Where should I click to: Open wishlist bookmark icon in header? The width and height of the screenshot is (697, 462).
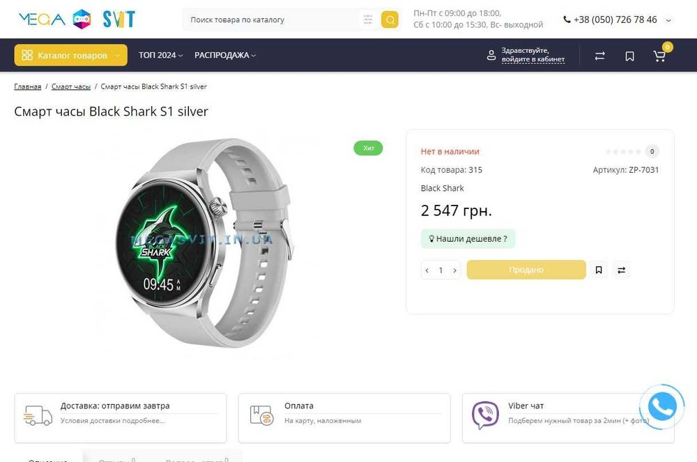(629, 56)
